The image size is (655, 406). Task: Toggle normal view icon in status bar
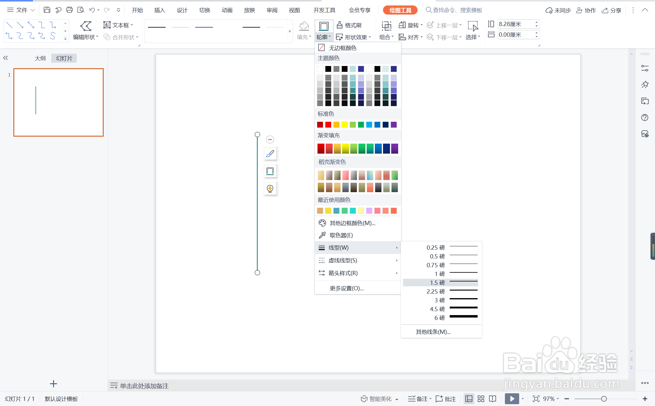[x=469, y=399]
